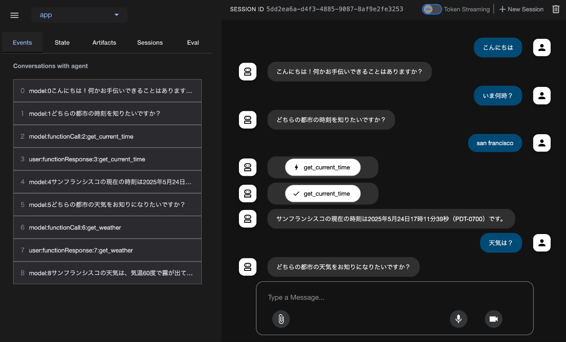Click the get_current_time response chip with checkmark

(323, 194)
